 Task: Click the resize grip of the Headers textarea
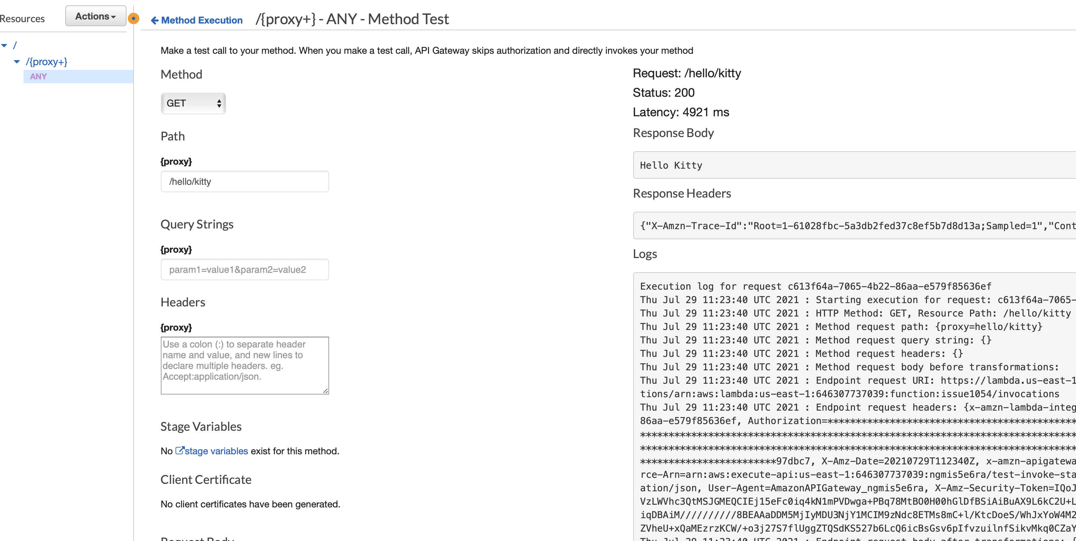[x=325, y=390]
